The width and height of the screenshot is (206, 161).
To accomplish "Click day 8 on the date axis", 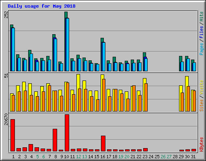I will point(56,157).
